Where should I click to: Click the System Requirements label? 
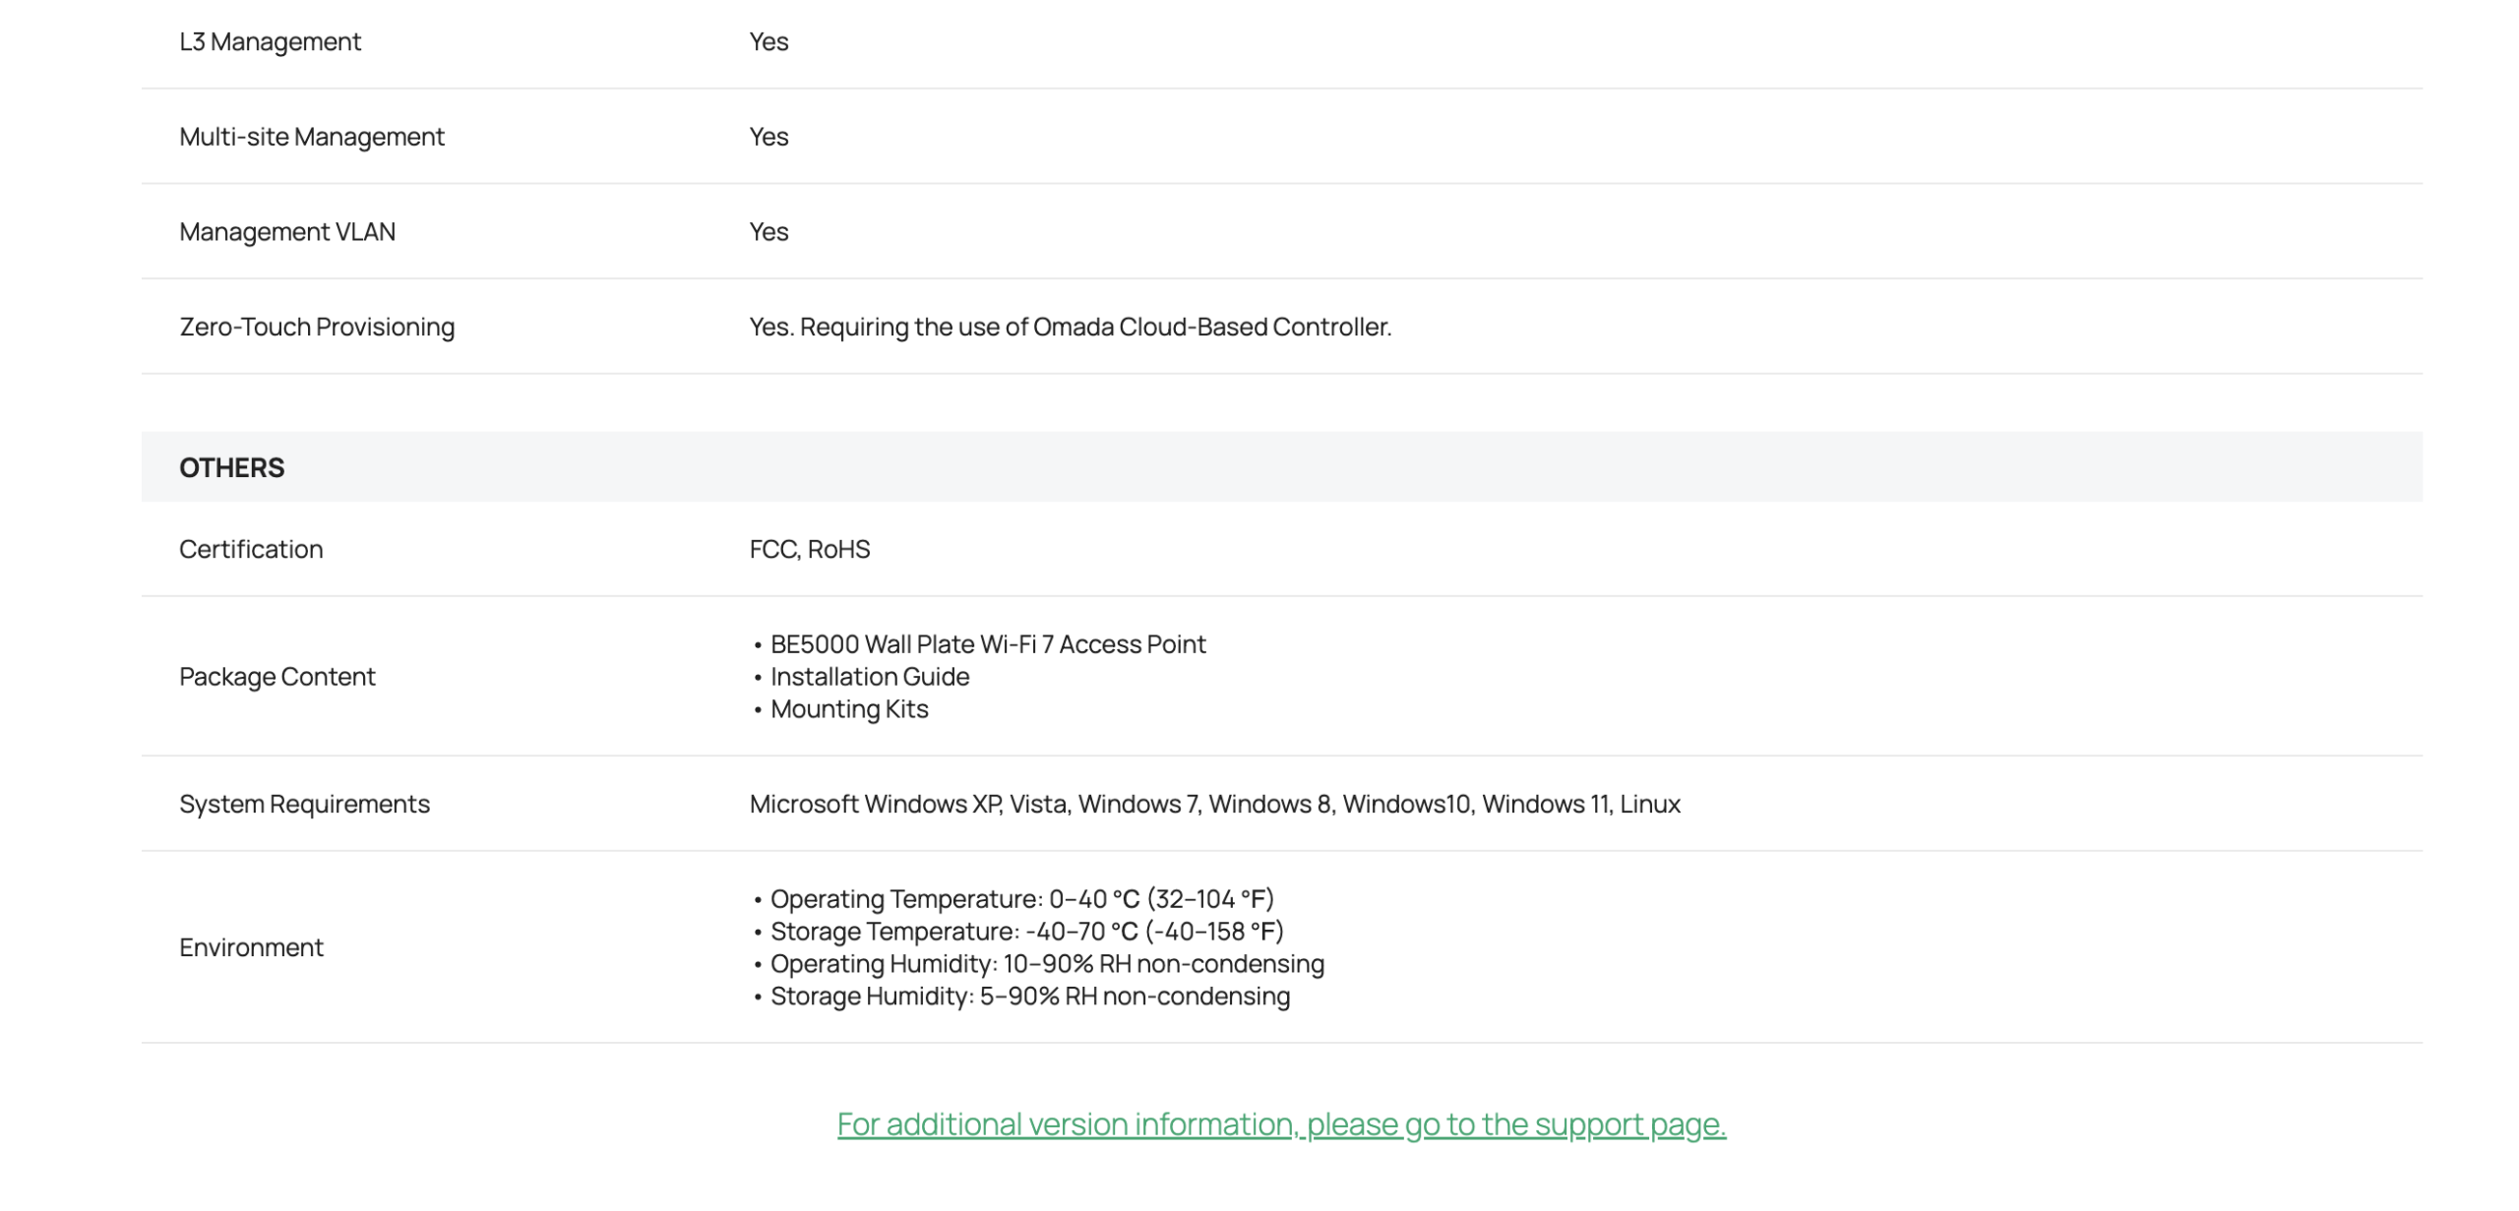click(304, 804)
